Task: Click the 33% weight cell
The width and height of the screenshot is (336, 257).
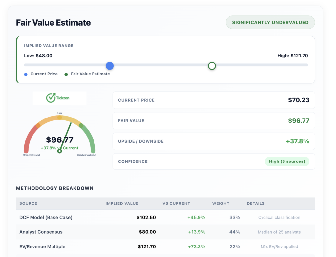Action: pos(235,217)
